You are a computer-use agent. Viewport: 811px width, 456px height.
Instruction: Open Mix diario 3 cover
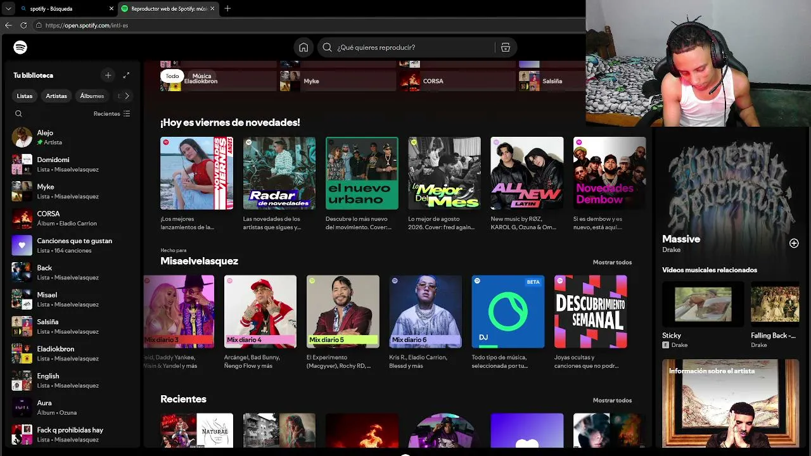(x=179, y=312)
